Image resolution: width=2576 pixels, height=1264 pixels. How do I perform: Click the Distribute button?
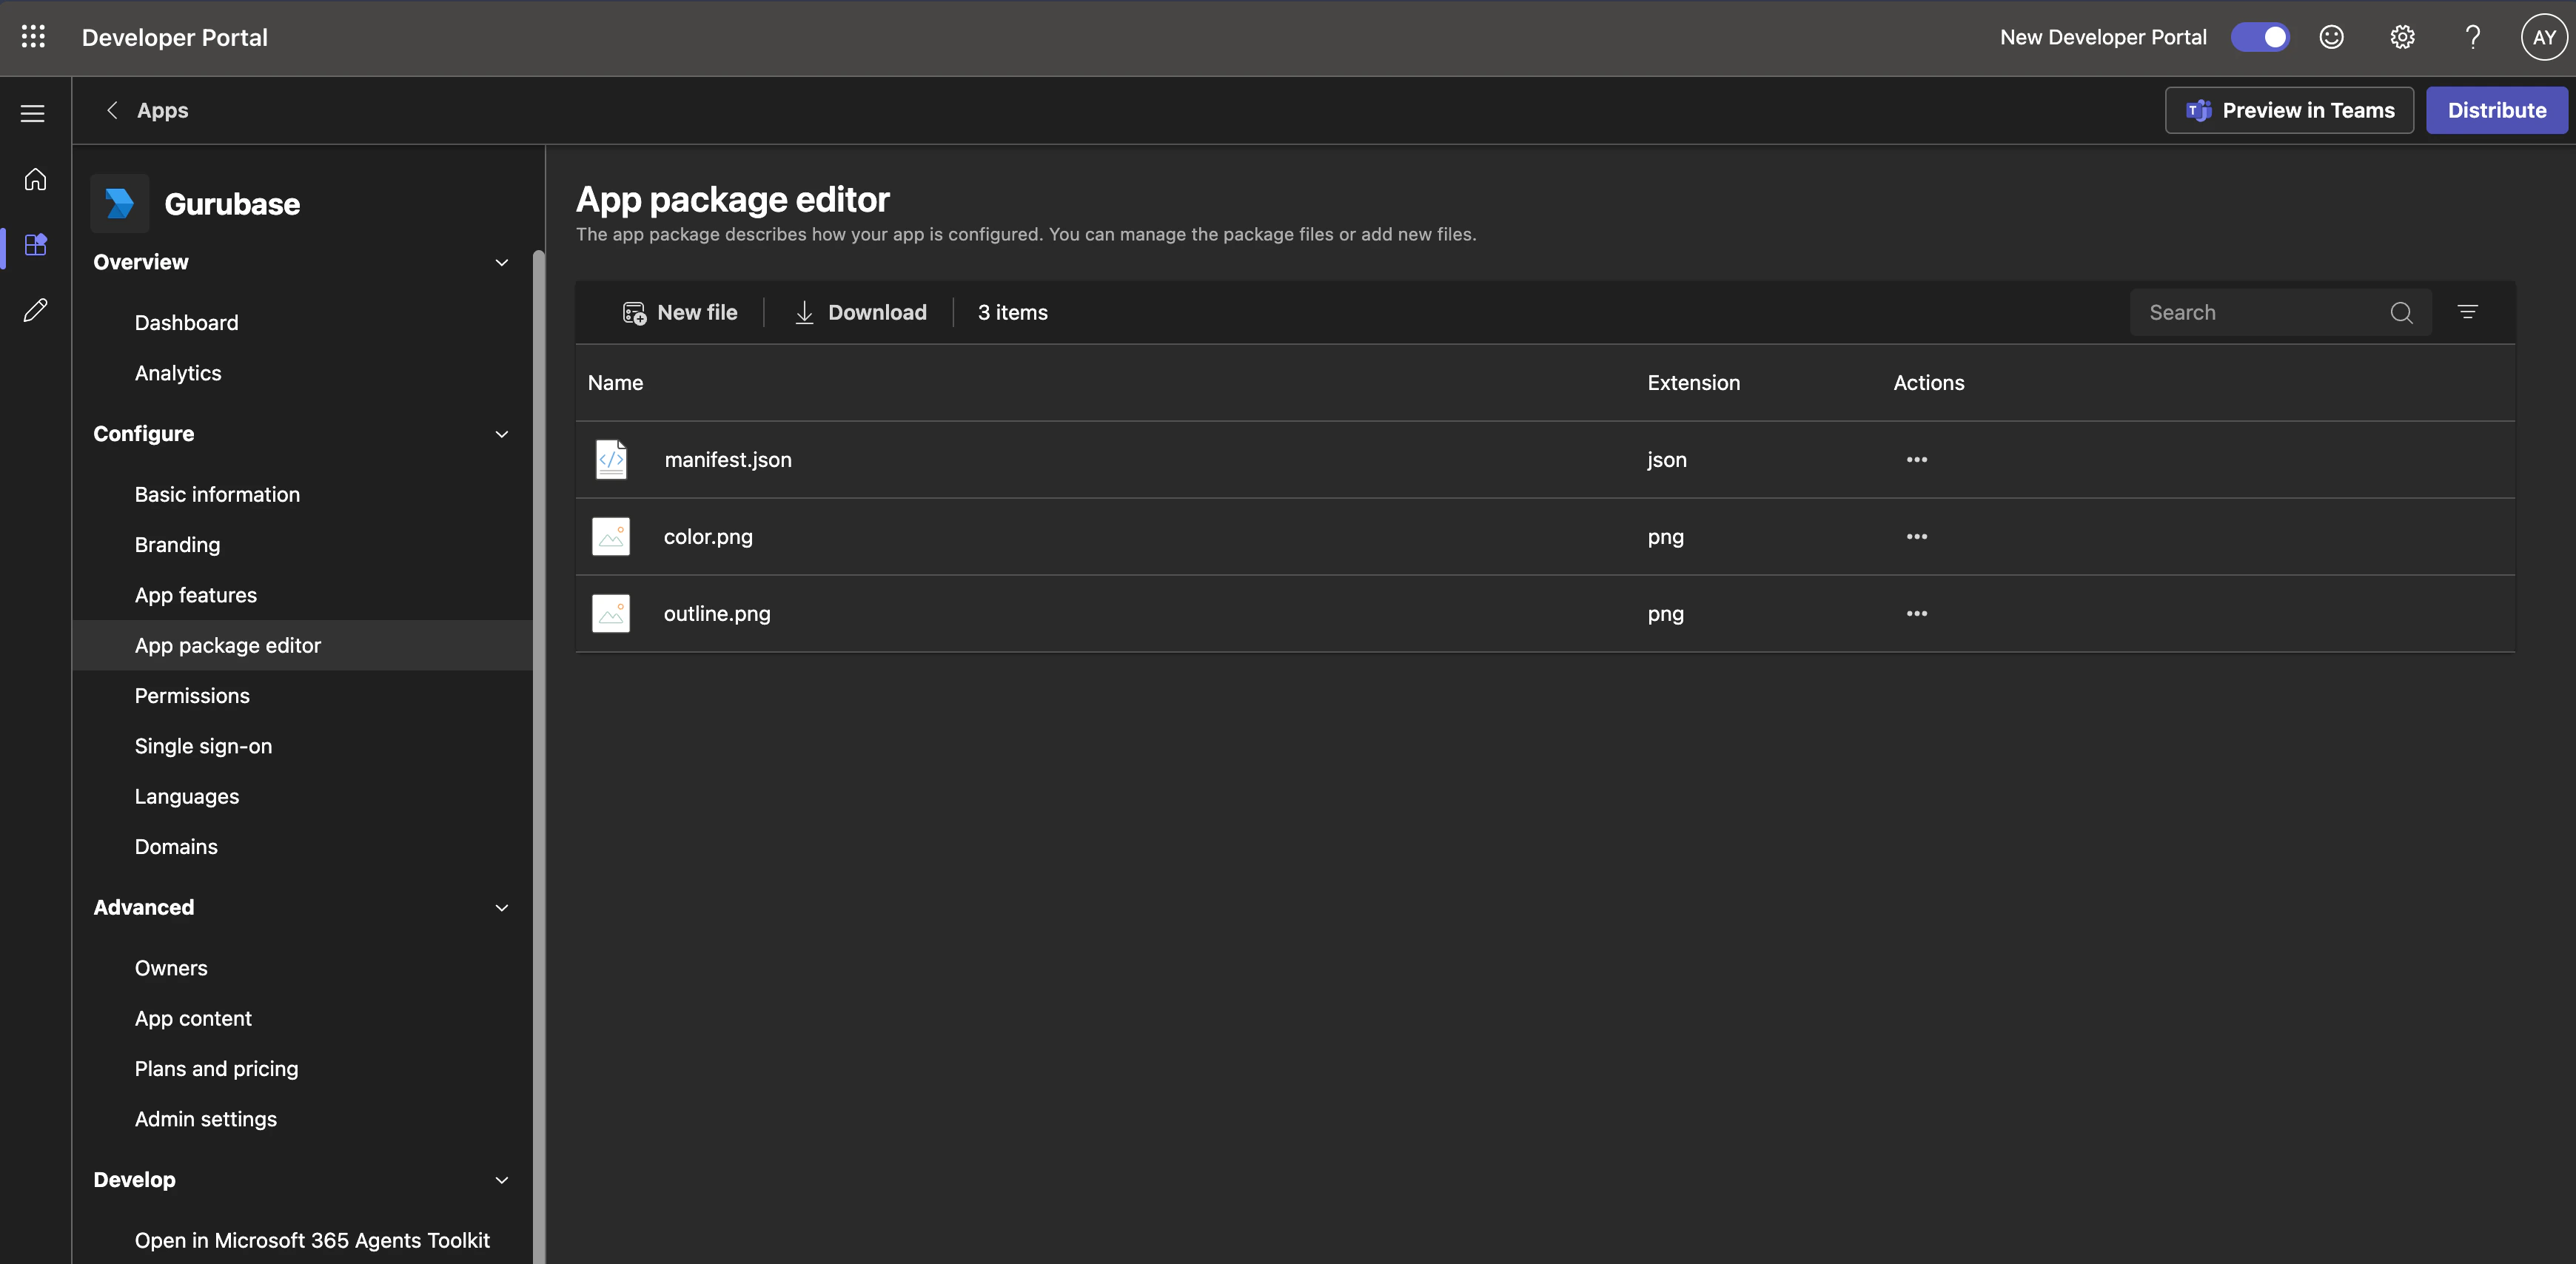click(2496, 110)
